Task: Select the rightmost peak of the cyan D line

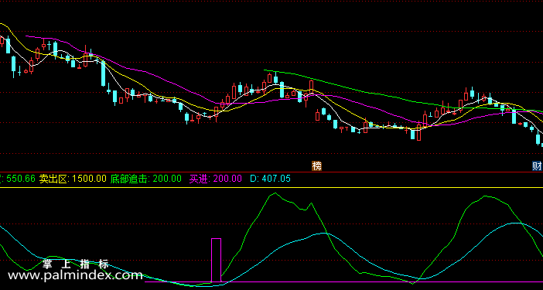Action: click(x=517, y=223)
